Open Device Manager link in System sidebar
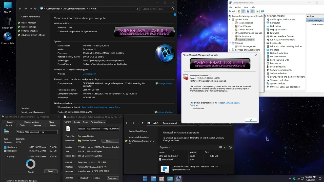This screenshot has height=182, width=324. click(29, 23)
